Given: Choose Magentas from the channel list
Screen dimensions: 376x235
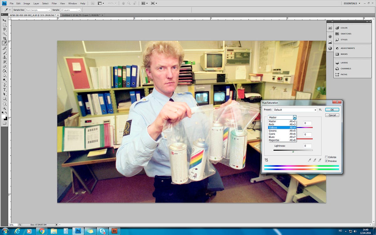Looking at the screenshot, I should (282, 140).
